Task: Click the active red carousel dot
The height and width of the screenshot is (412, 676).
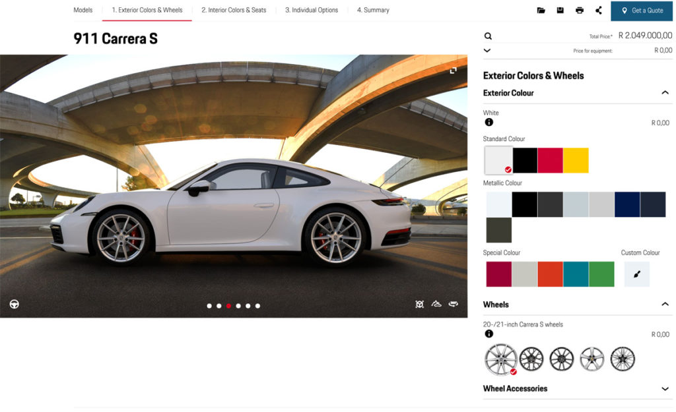Action: click(x=228, y=306)
